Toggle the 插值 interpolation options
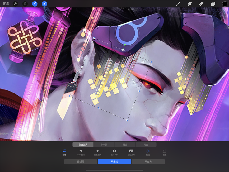The height and width of the screenshot is (172, 229). tap(148, 152)
